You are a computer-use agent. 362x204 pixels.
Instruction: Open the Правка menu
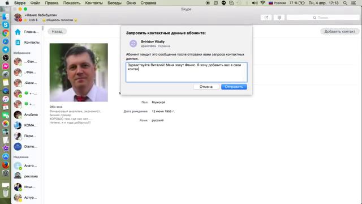(x=51, y=3)
